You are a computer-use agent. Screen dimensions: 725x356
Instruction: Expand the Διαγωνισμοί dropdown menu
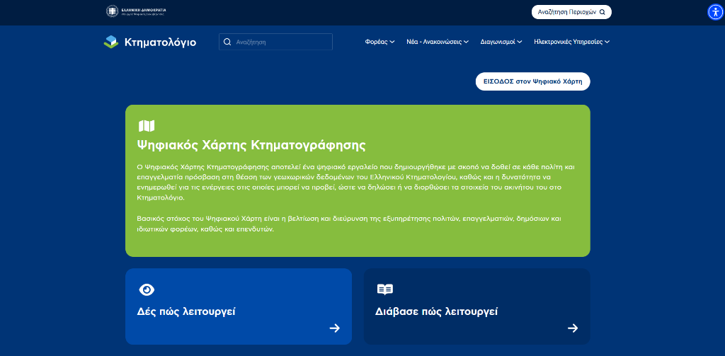tap(501, 42)
